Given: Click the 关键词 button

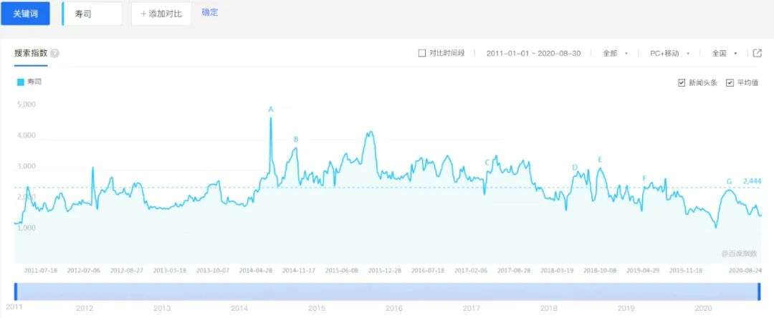Looking at the screenshot, I should click(25, 14).
